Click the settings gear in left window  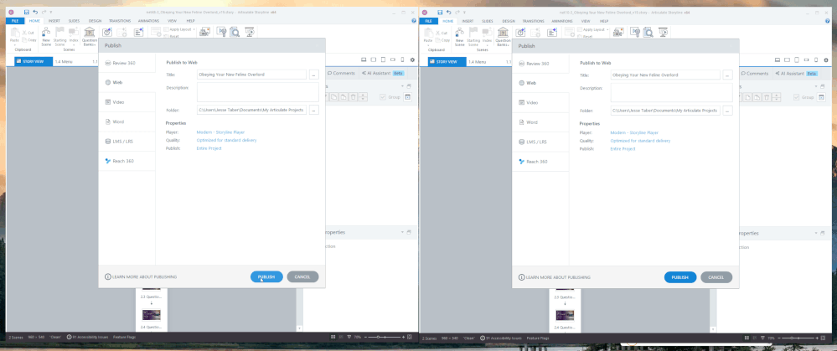(x=412, y=59)
